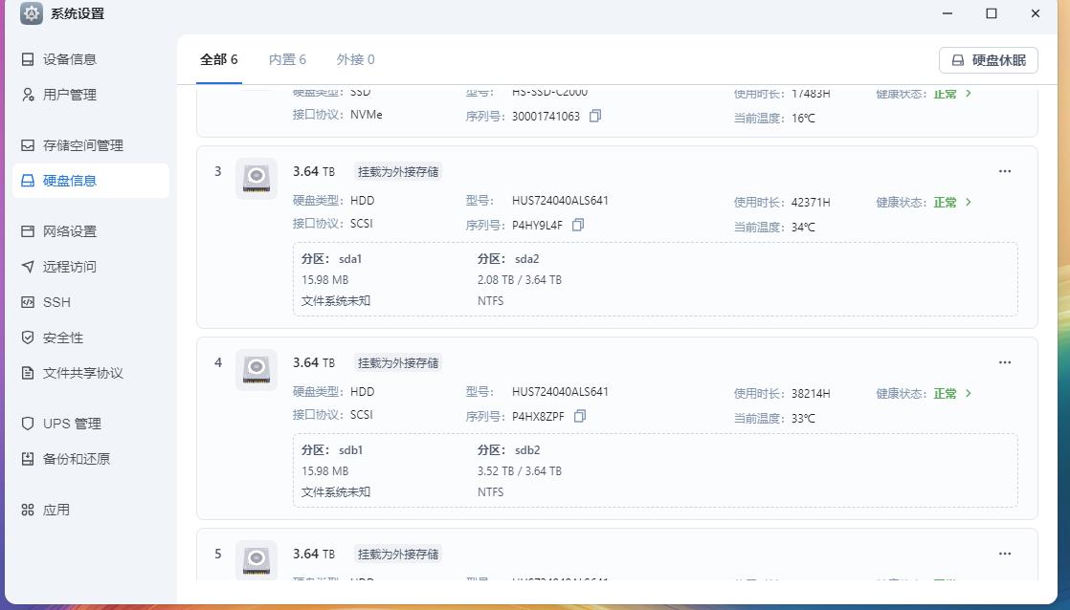Click the 设备信息 sidebar icon
Screen dimensions: 1070x610
[28, 59]
